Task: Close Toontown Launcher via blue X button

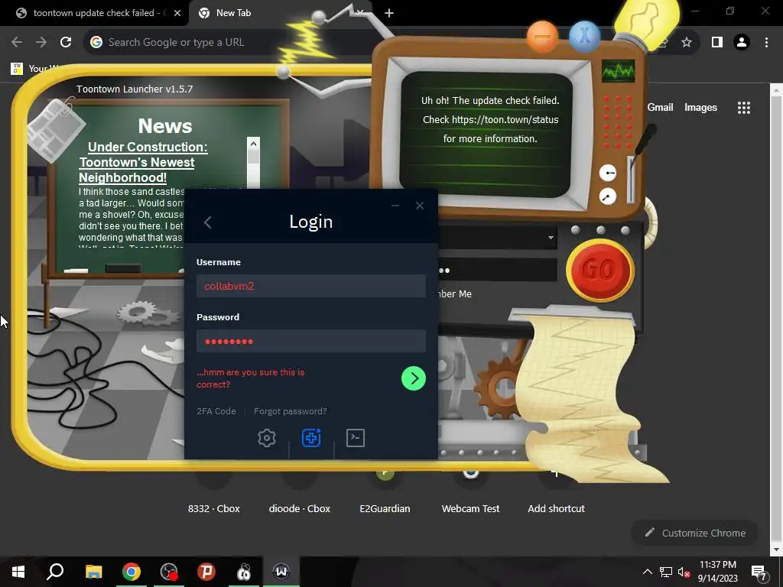Action: pyautogui.click(x=584, y=37)
